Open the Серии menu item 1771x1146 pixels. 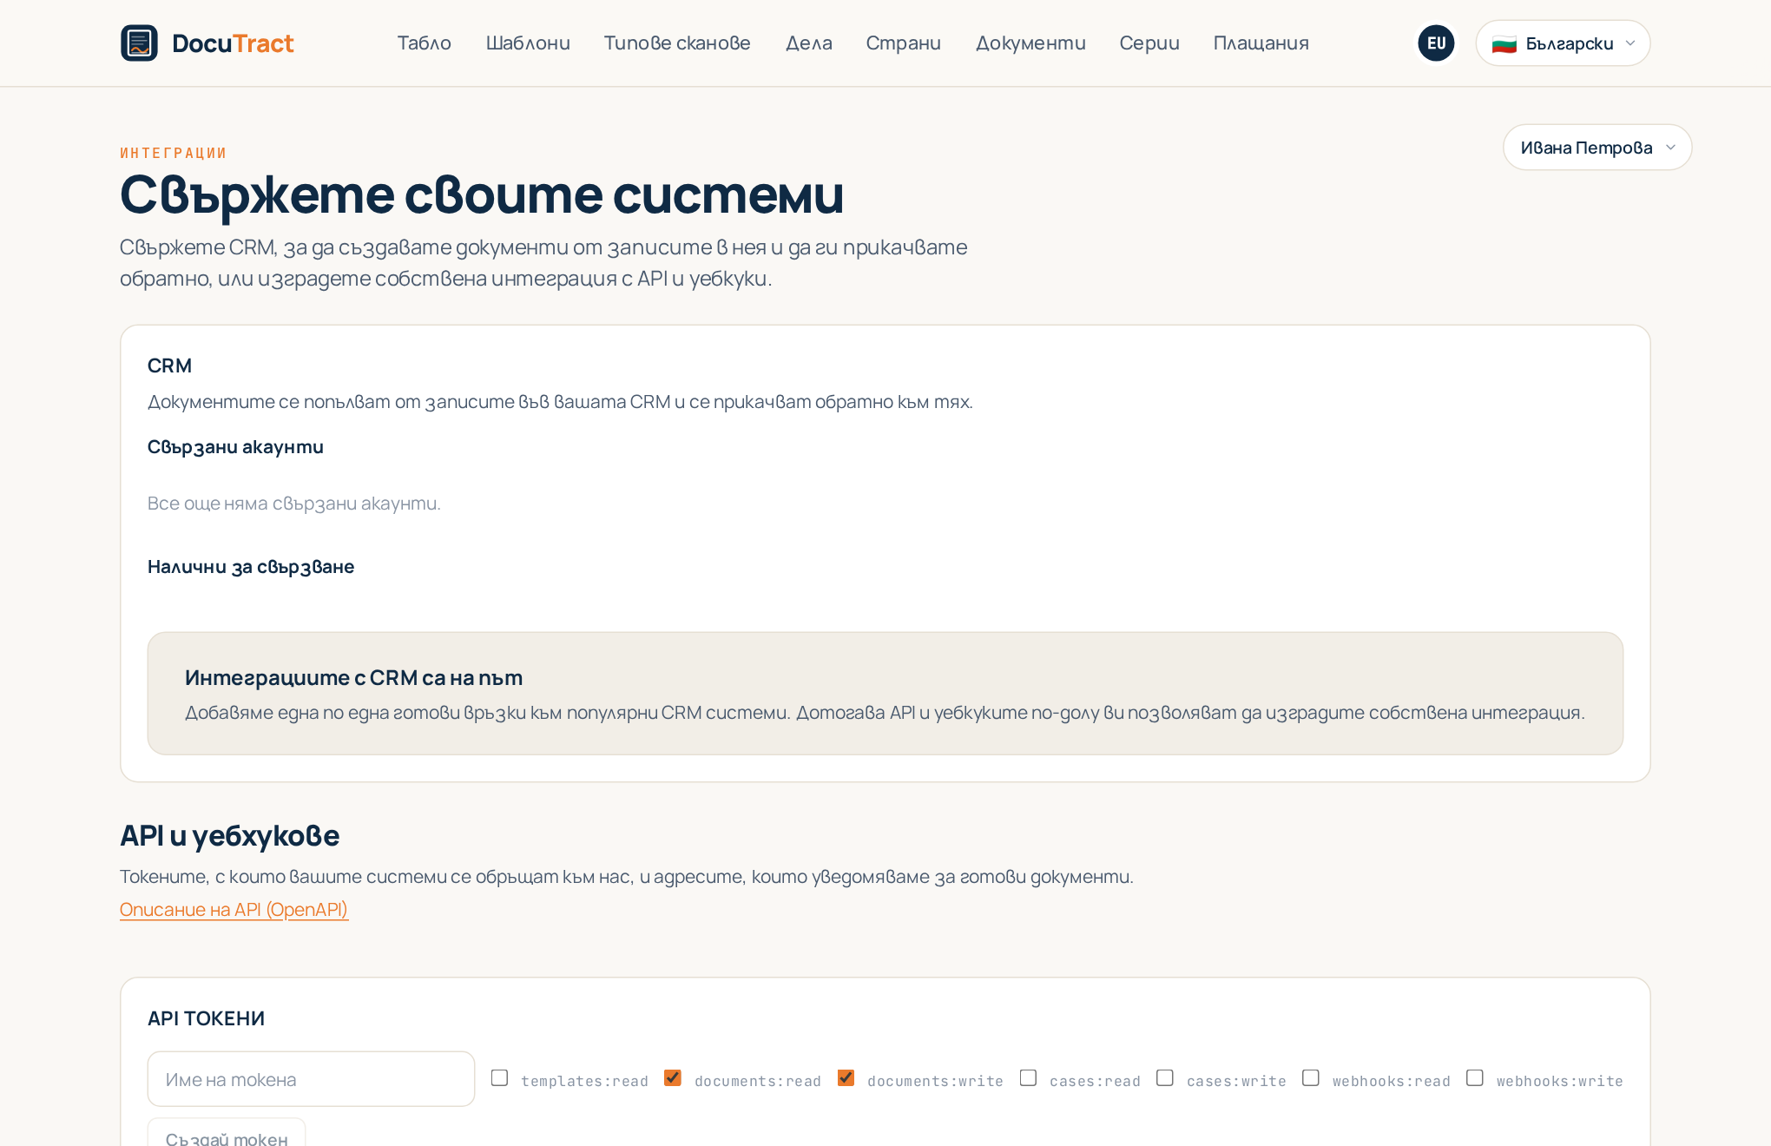(1149, 43)
